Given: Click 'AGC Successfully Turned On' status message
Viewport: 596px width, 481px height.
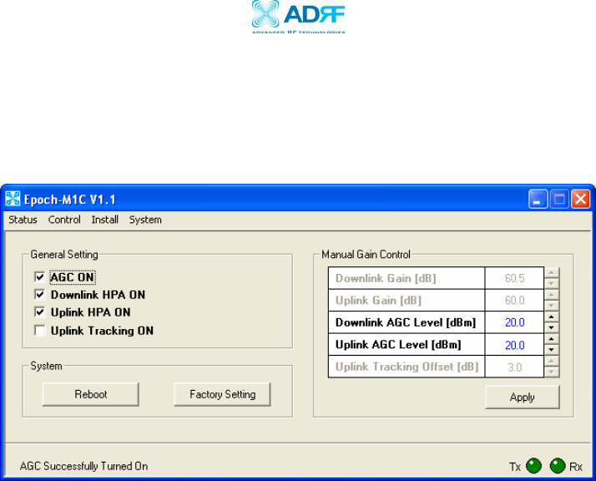Looking at the screenshot, I should tap(83, 466).
